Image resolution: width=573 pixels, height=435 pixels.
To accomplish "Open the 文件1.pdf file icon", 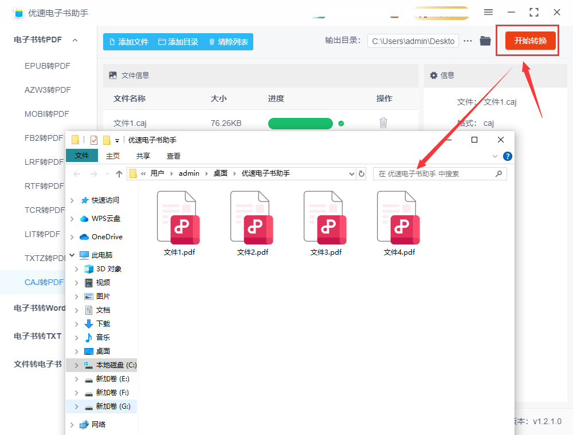I will [x=179, y=217].
